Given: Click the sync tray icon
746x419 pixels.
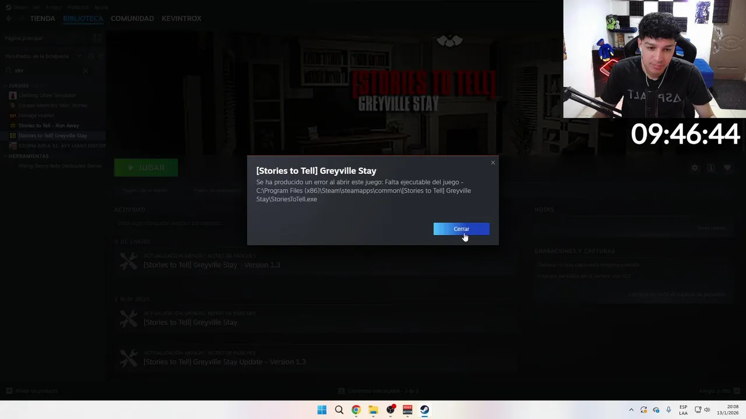Looking at the screenshot, I should tap(643, 410).
